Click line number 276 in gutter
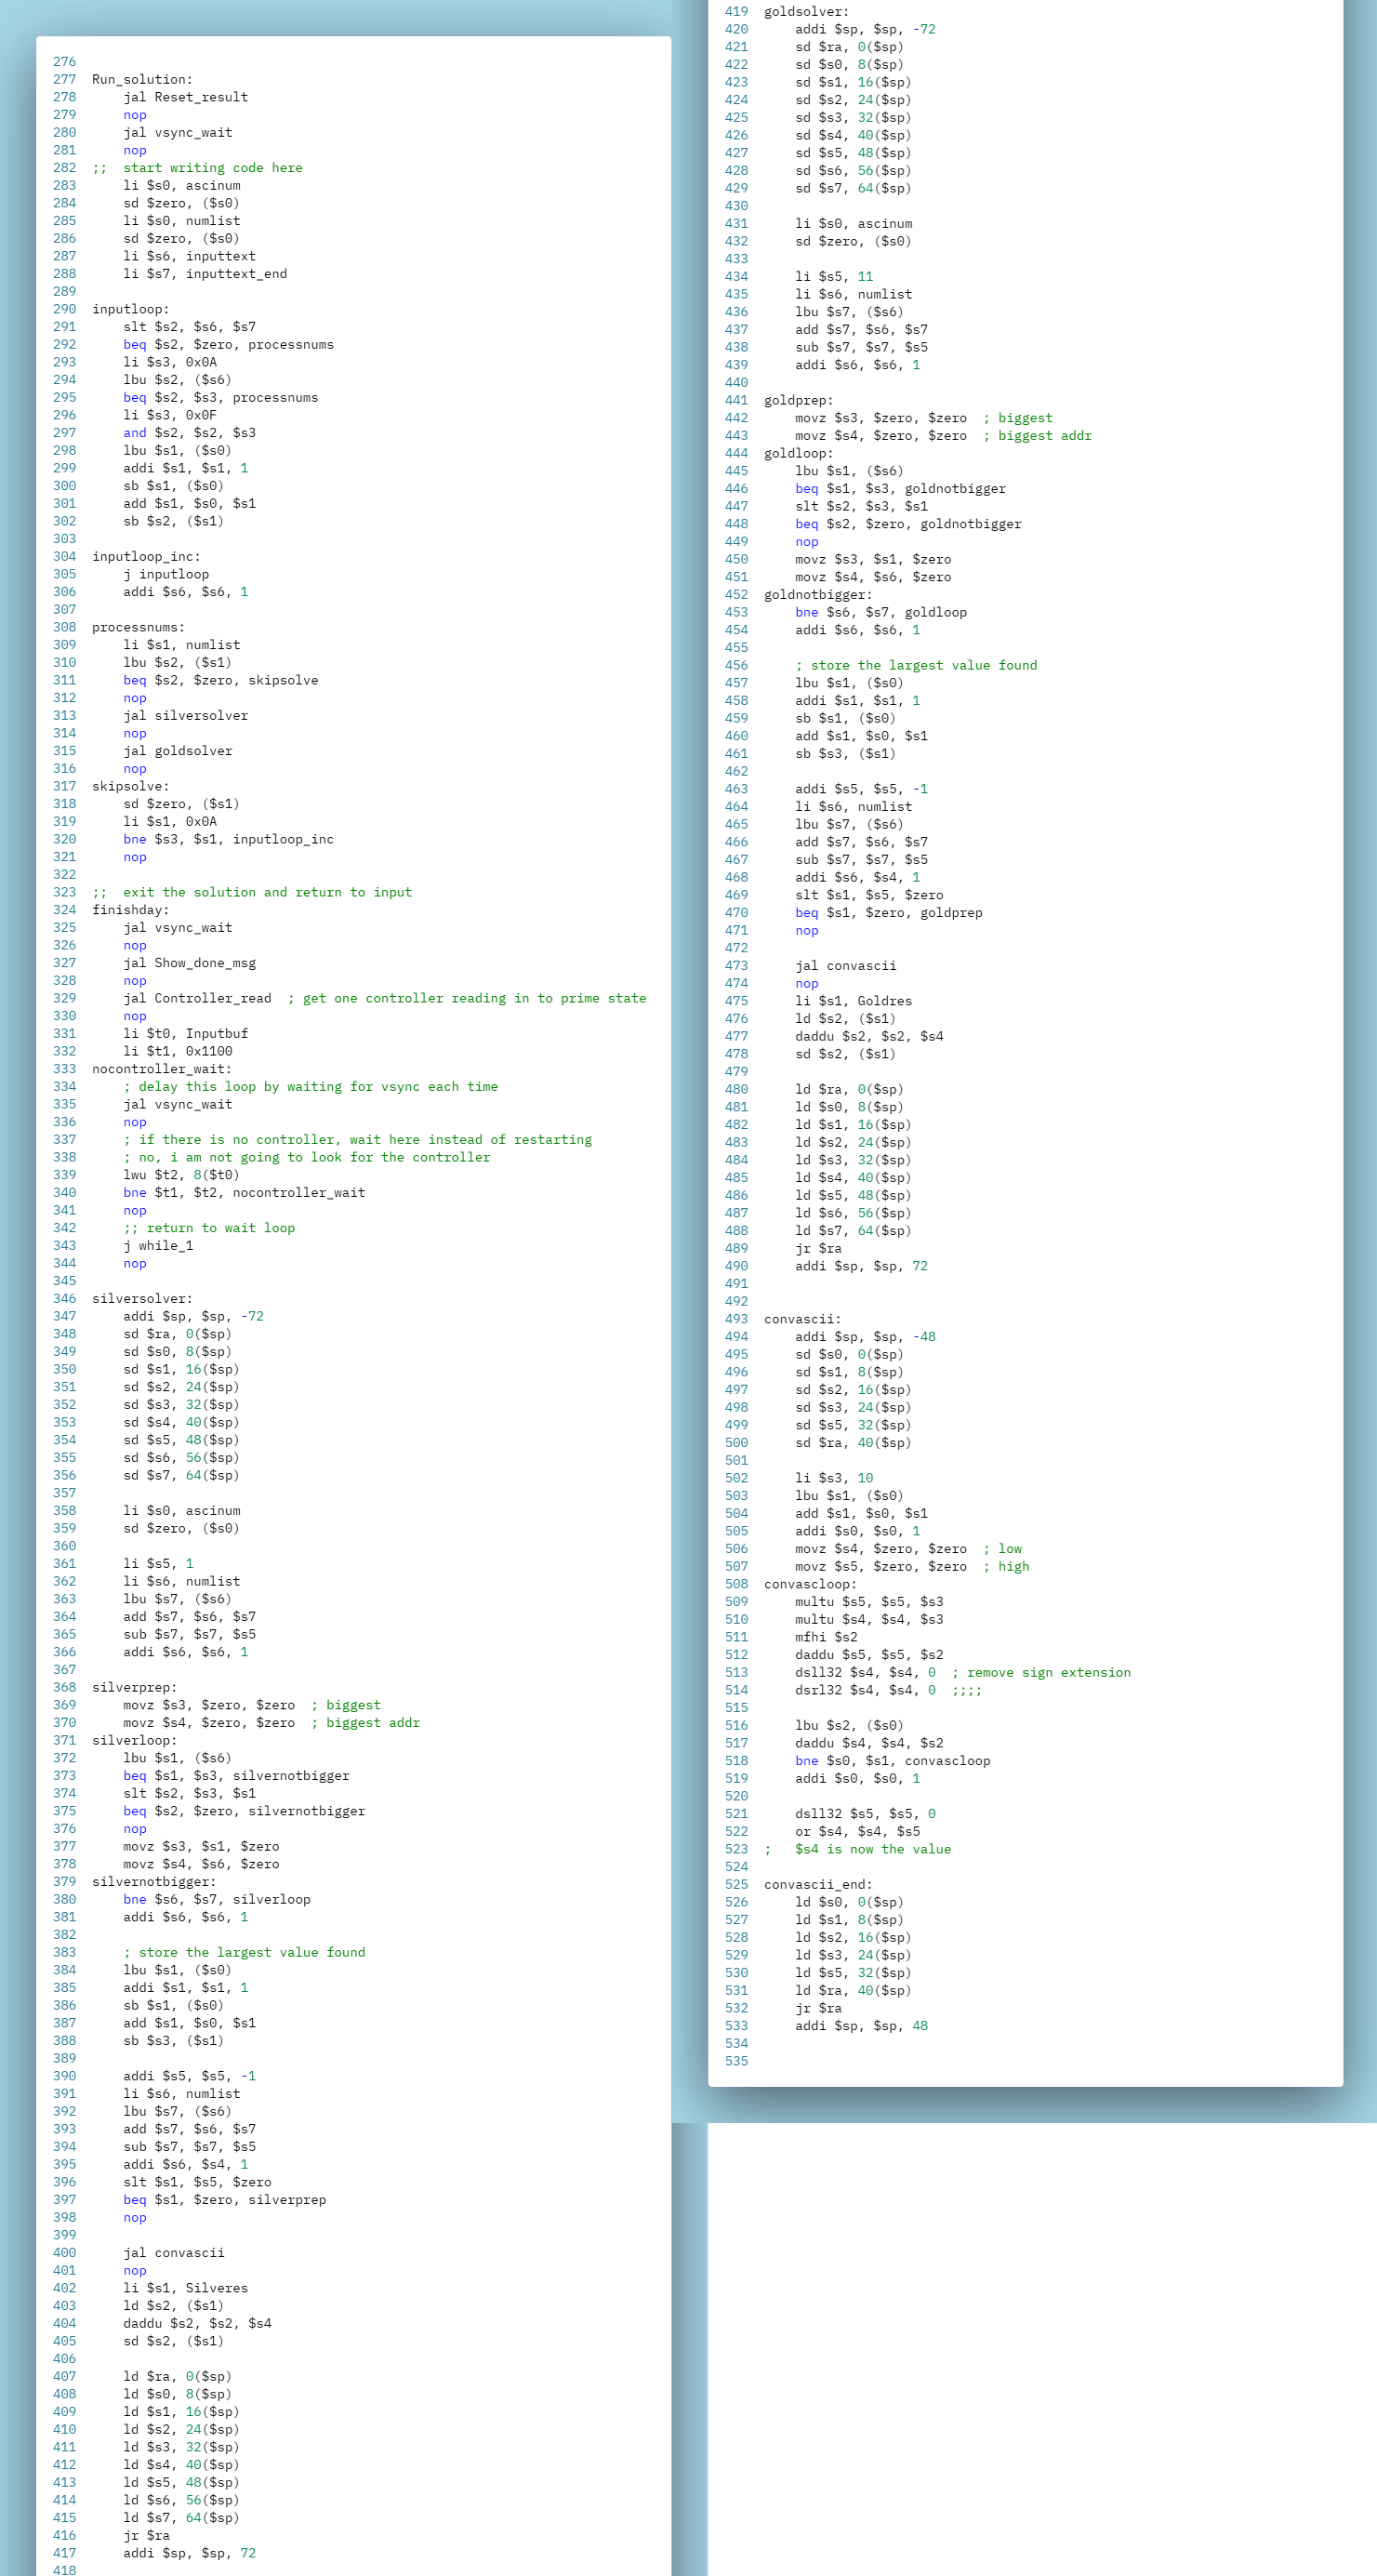The width and height of the screenshot is (1377, 2576). [65, 62]
